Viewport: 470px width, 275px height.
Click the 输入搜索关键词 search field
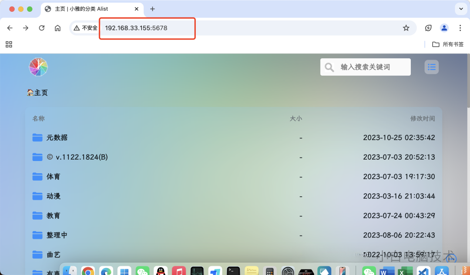coord(366,67)
